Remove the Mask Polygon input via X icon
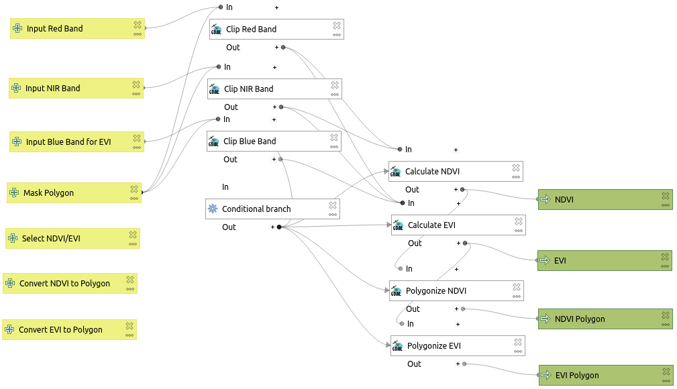677x389 pixels. tap(134, 189)
